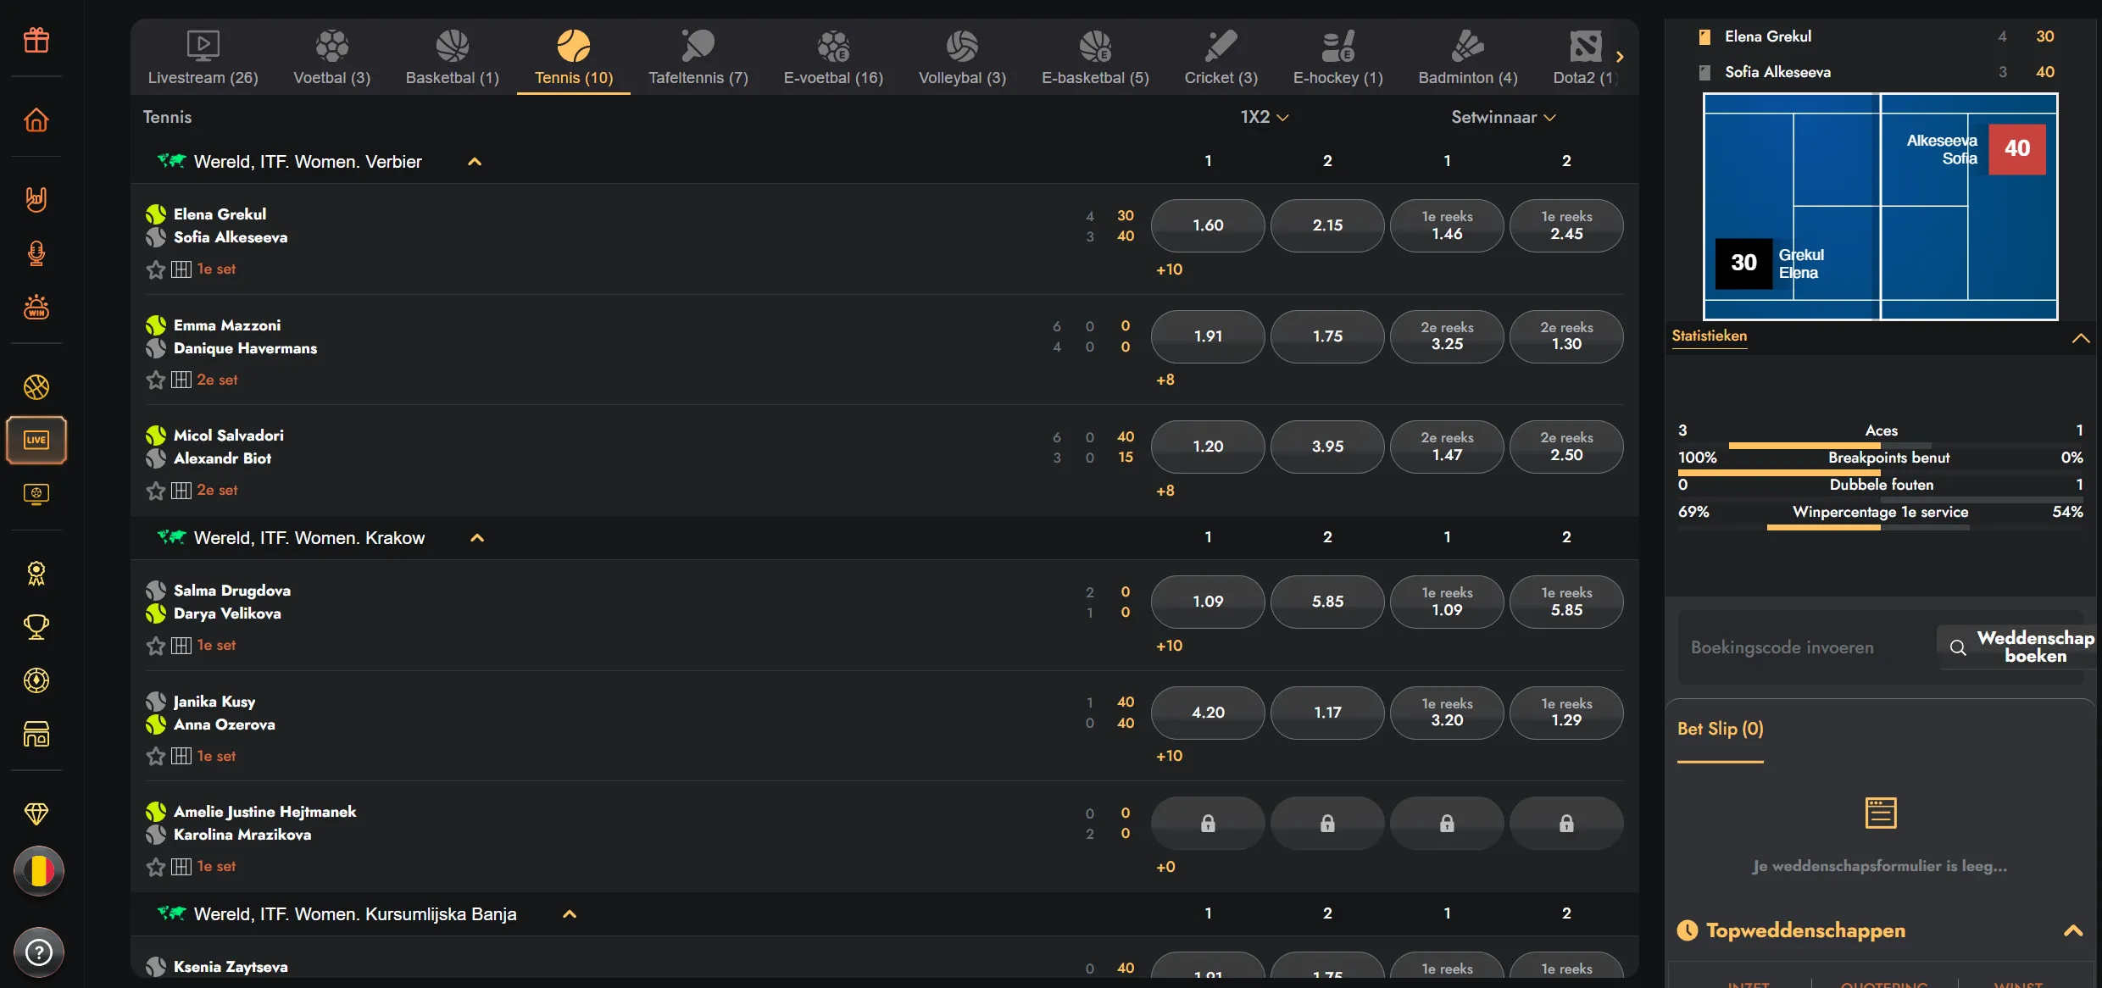The height and width of the screenshot is (988, 2102).
Task: Open the gift promotions icon in sidebar
Action: pos(36,40)
